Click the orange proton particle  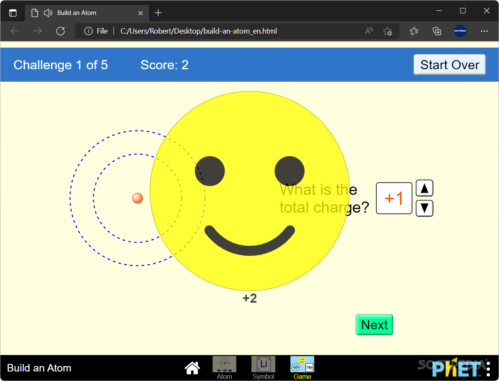(x=138, y=198)
